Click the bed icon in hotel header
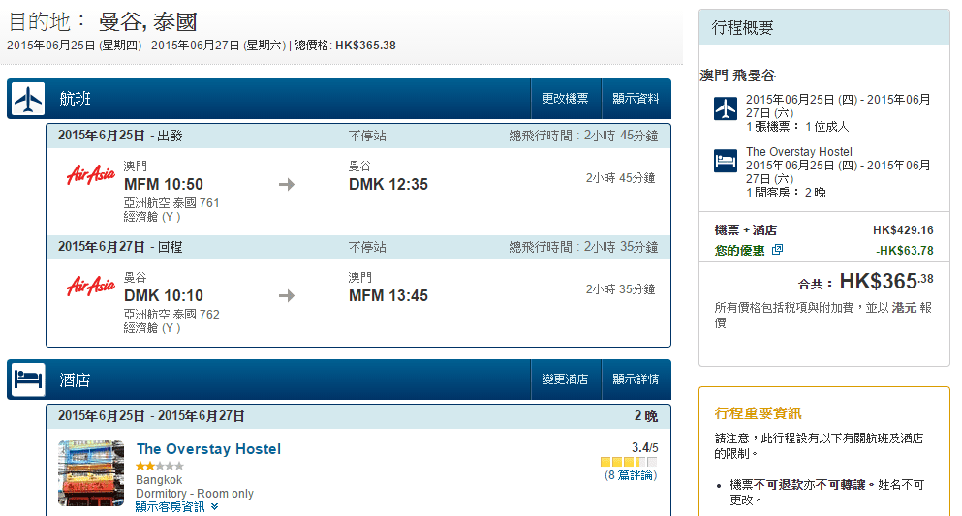Viewport: 962px width, 516px height. (28, 379)
